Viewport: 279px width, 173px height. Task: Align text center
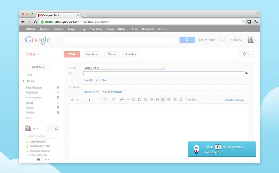(169, 100)
